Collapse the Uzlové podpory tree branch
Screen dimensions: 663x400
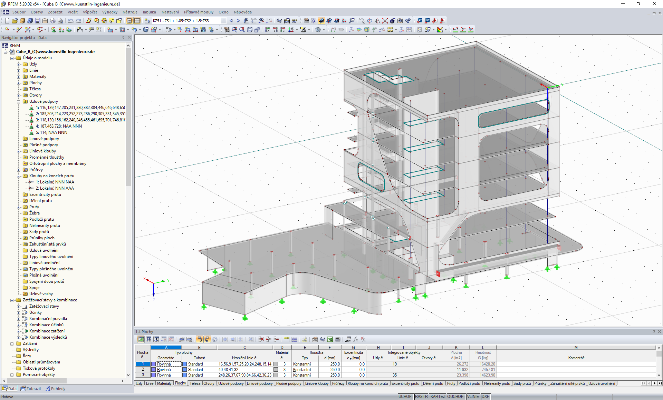19,101
